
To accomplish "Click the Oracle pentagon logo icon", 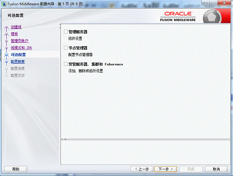I will click(212, 17).
